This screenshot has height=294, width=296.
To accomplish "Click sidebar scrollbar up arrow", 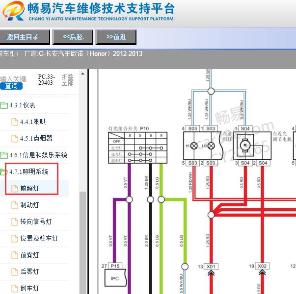I will point(82,73).
